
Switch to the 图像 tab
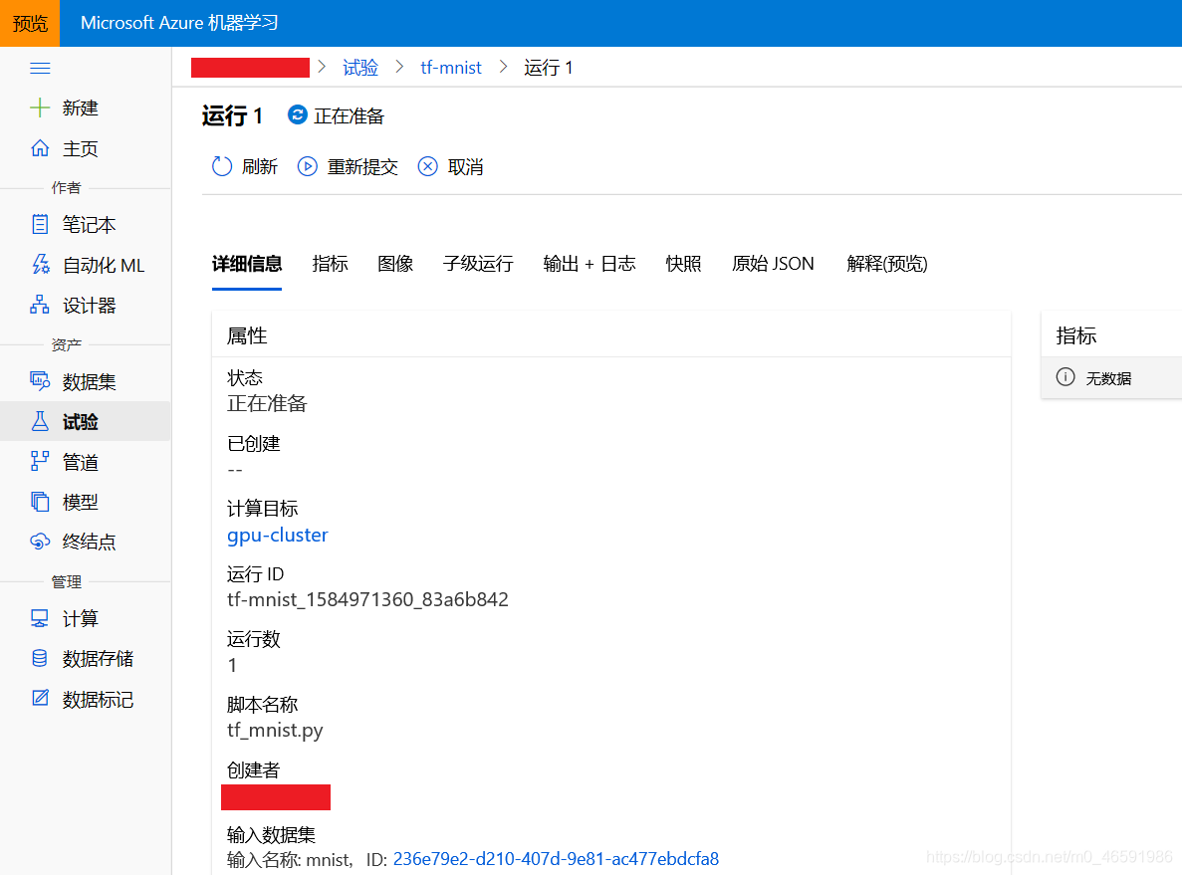pos(395,264)
